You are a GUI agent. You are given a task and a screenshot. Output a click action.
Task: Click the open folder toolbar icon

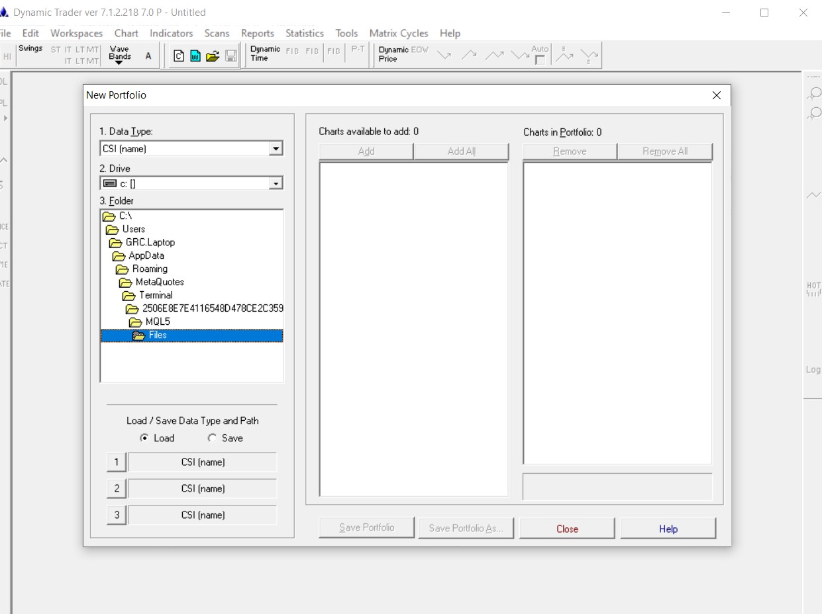click(213, 56)
